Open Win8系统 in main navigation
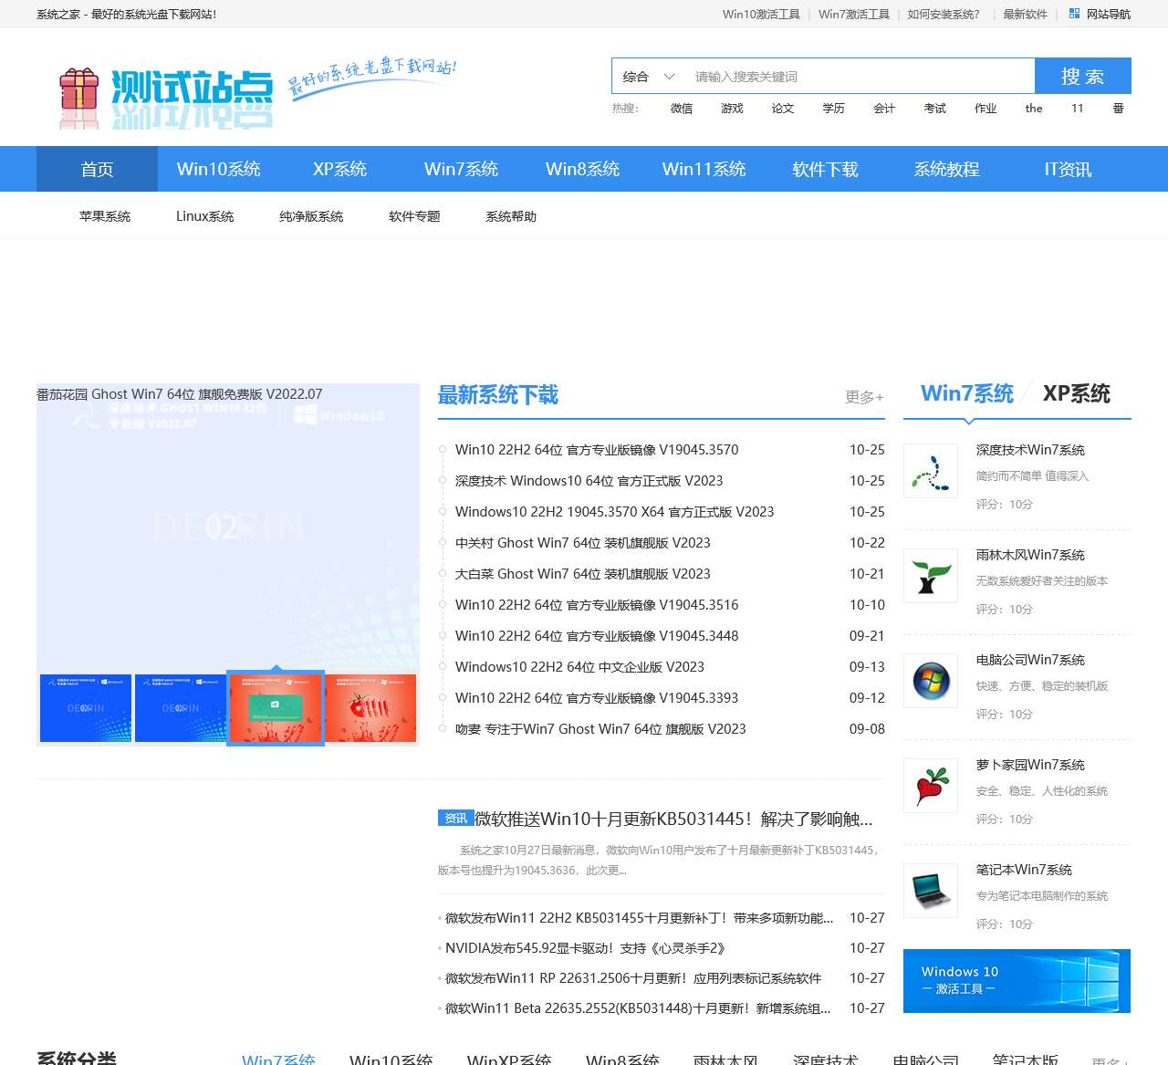The image size is (1168, 1065). [x=582, y=169]
